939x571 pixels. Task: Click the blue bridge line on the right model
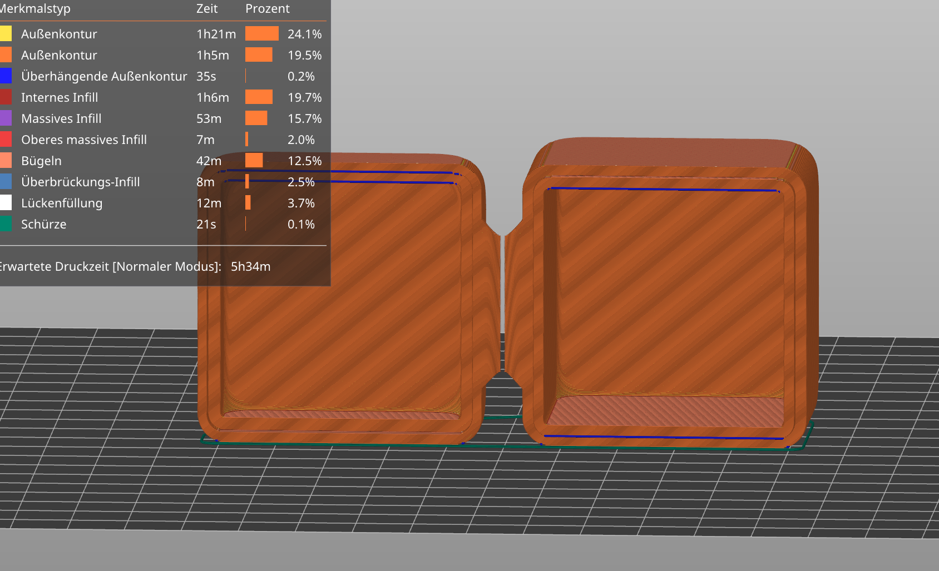(662, 189)
